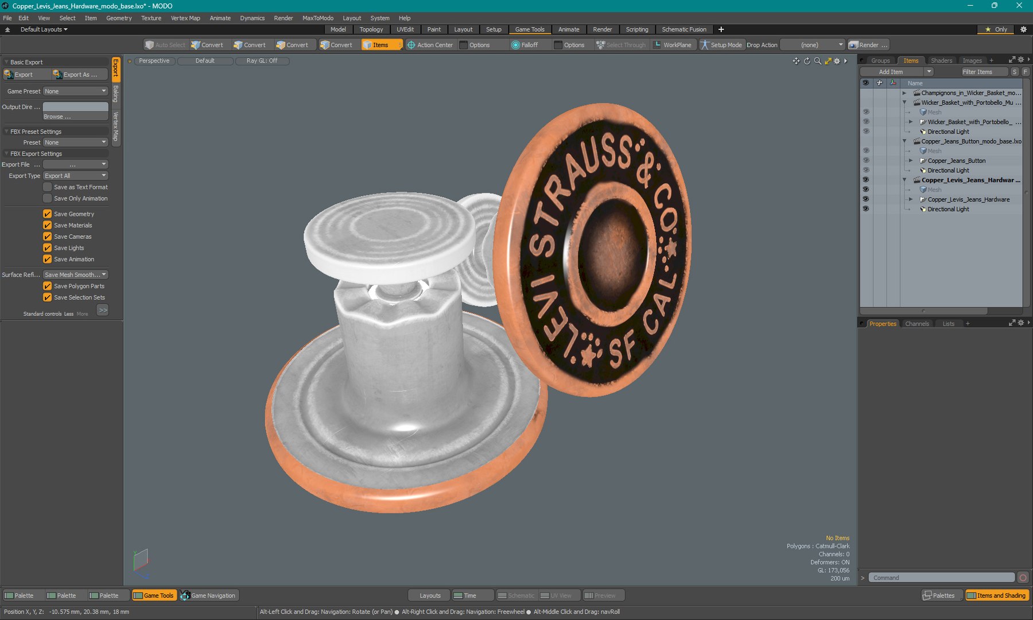1033x620 pixels.
Task: Click Ray GL: Off viewport button
Action: click(262, 61)
